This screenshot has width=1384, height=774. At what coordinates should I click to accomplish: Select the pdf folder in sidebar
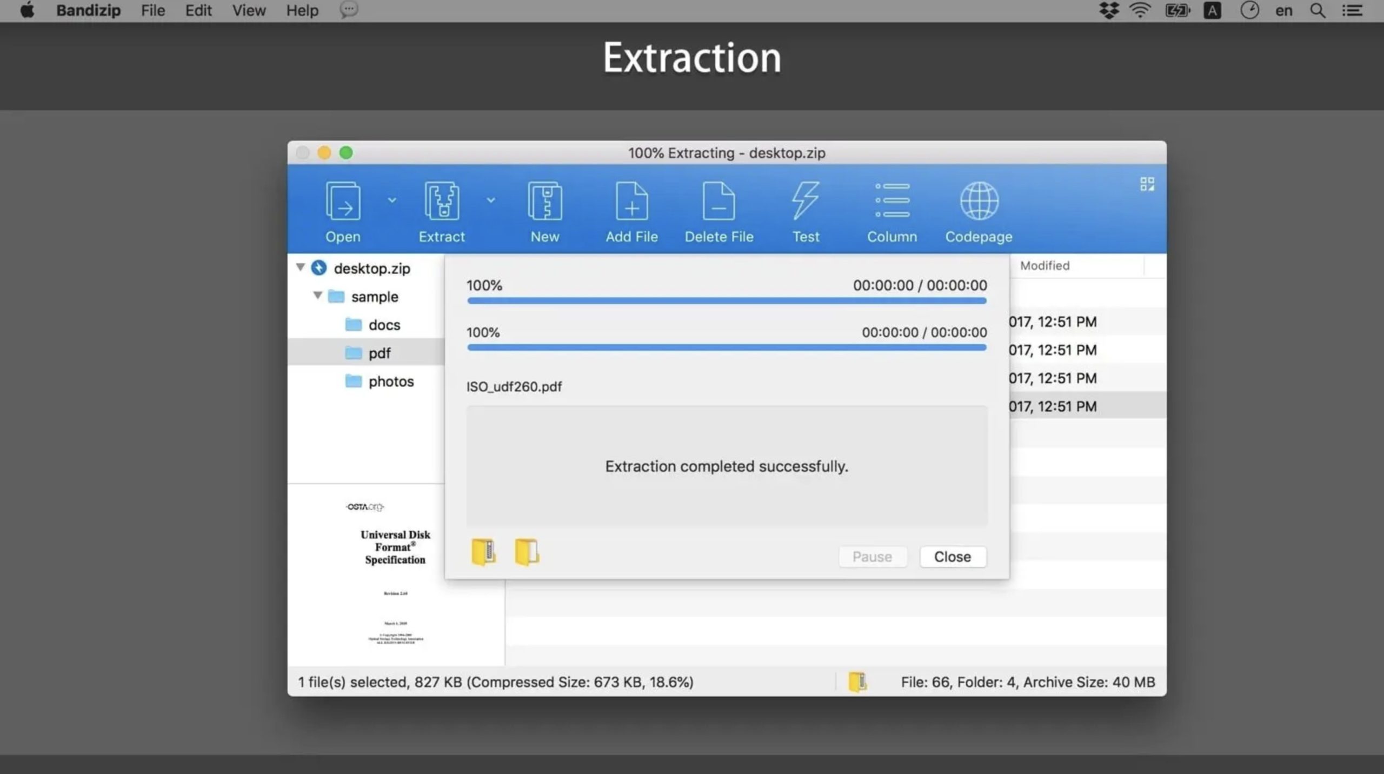pos(380,352)
